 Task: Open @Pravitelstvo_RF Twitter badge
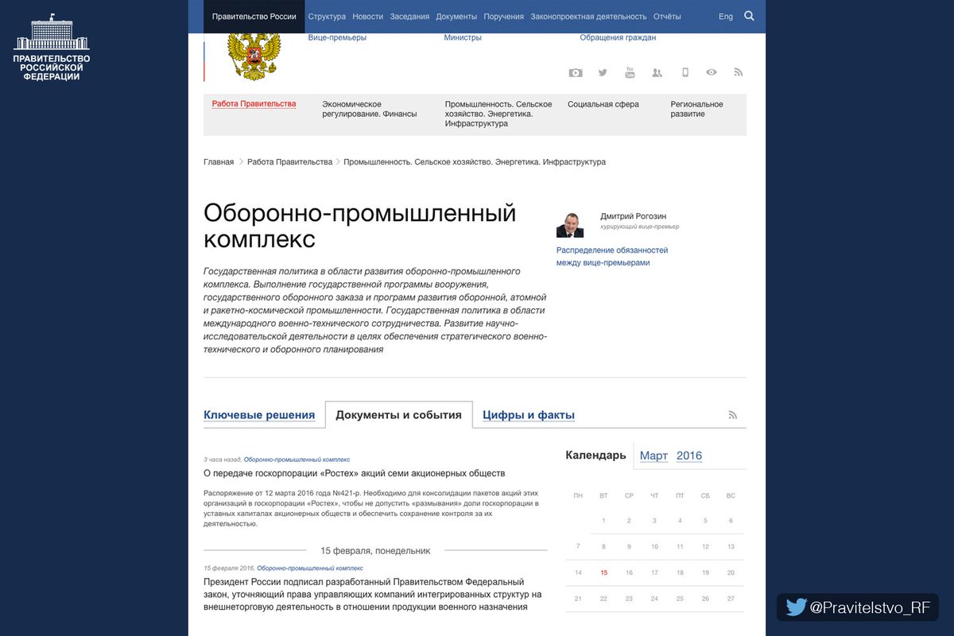[x=858, y=607]
